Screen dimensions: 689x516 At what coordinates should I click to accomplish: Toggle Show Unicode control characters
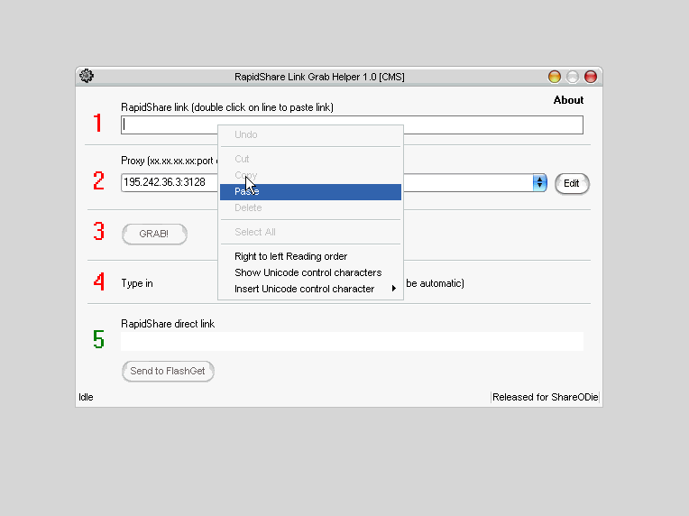click(x=310, y=272)
